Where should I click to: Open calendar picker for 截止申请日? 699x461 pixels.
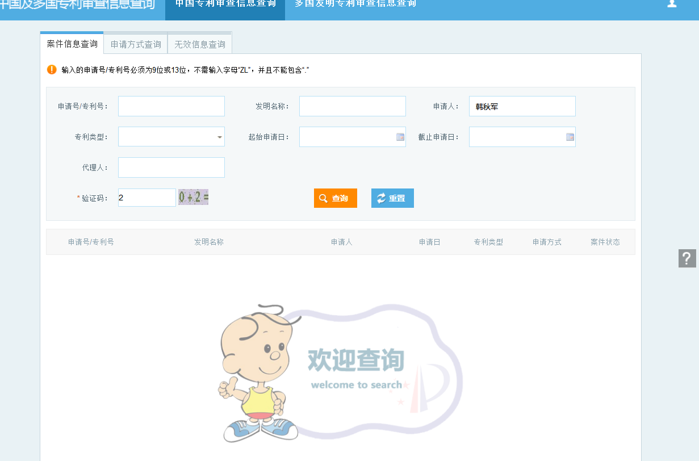570,137
